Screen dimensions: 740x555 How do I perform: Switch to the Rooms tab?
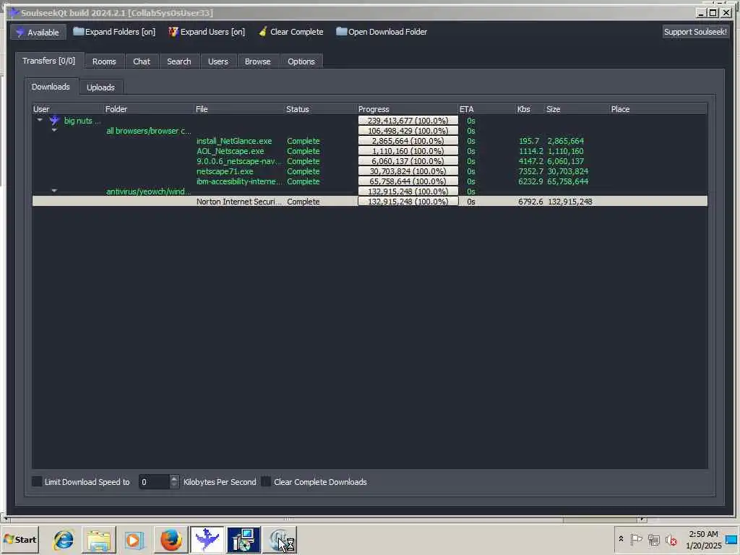point(104,61)
